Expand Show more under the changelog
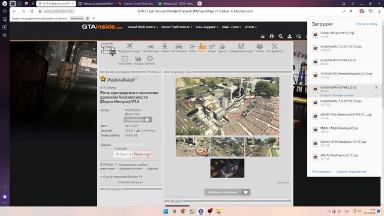The height and width of the screenshot is (216, 384). tap(130, 182)
